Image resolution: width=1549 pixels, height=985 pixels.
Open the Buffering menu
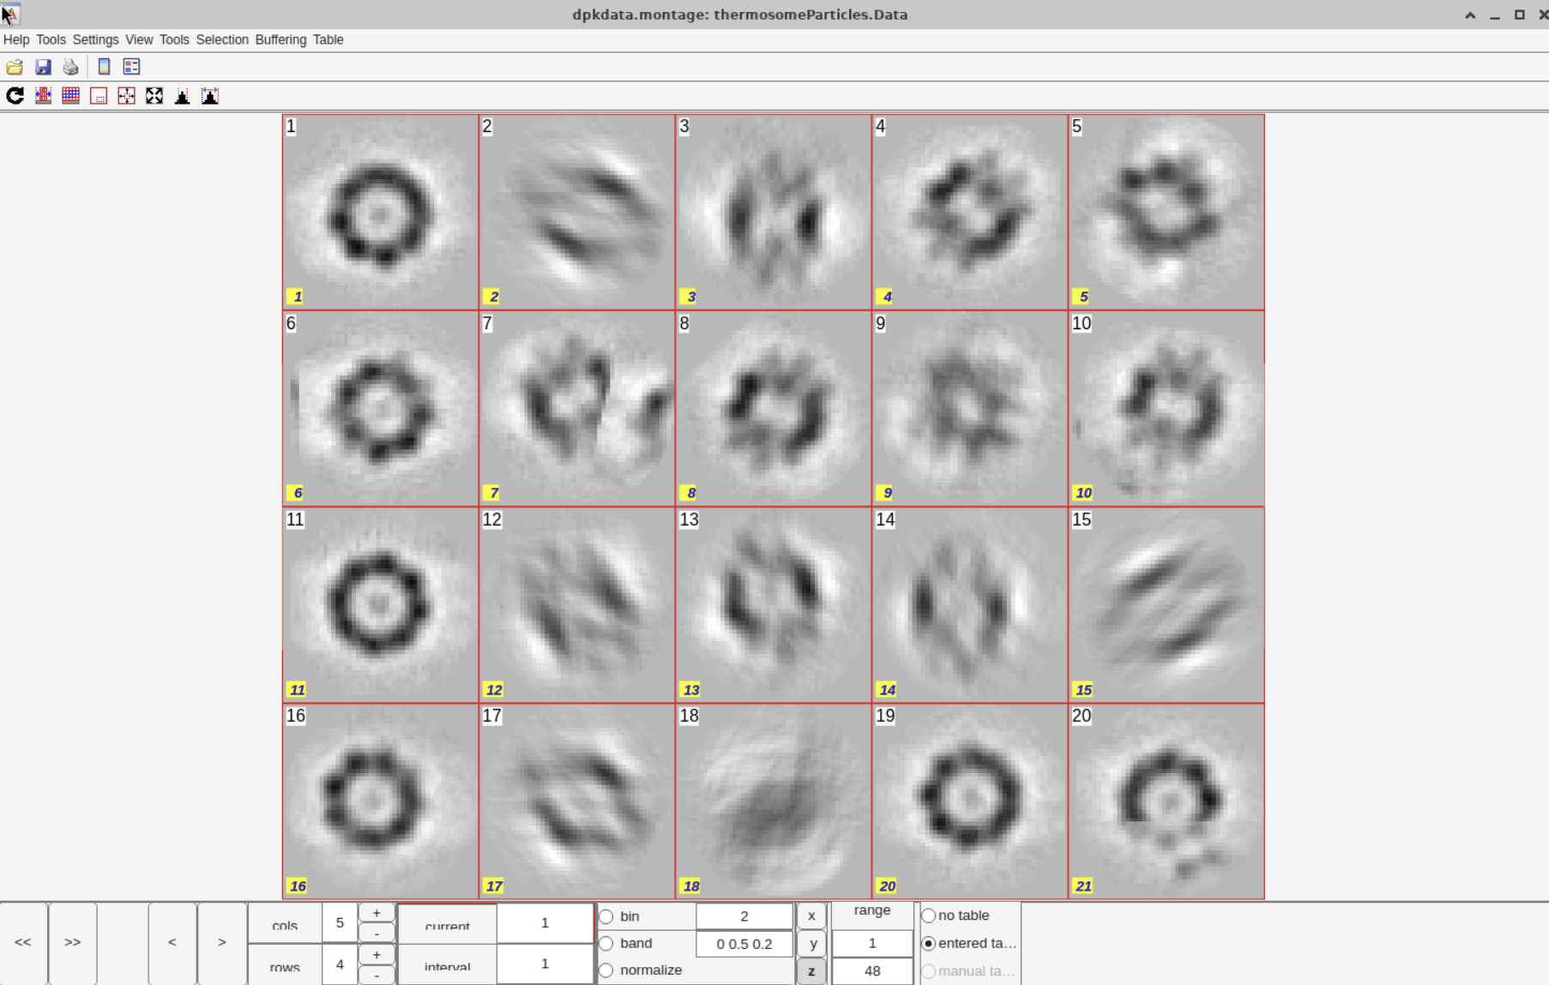(x=280, y=39)
